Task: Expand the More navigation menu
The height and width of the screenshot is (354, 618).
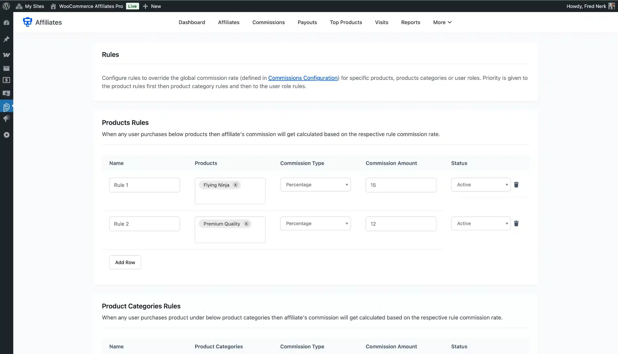Action: [x=442, y=22]
